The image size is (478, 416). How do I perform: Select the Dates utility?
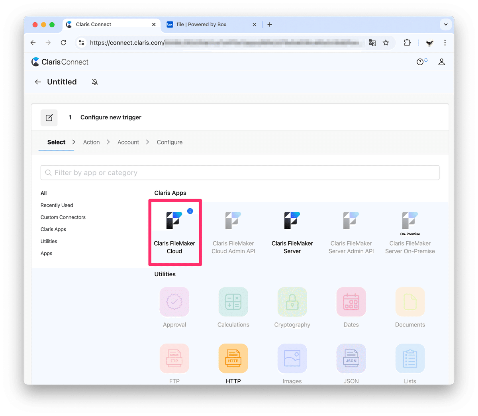pos(351,302)
